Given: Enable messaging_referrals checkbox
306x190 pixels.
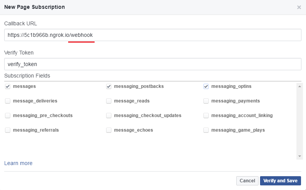Looking at the screenshot, I should pos(8,130).
